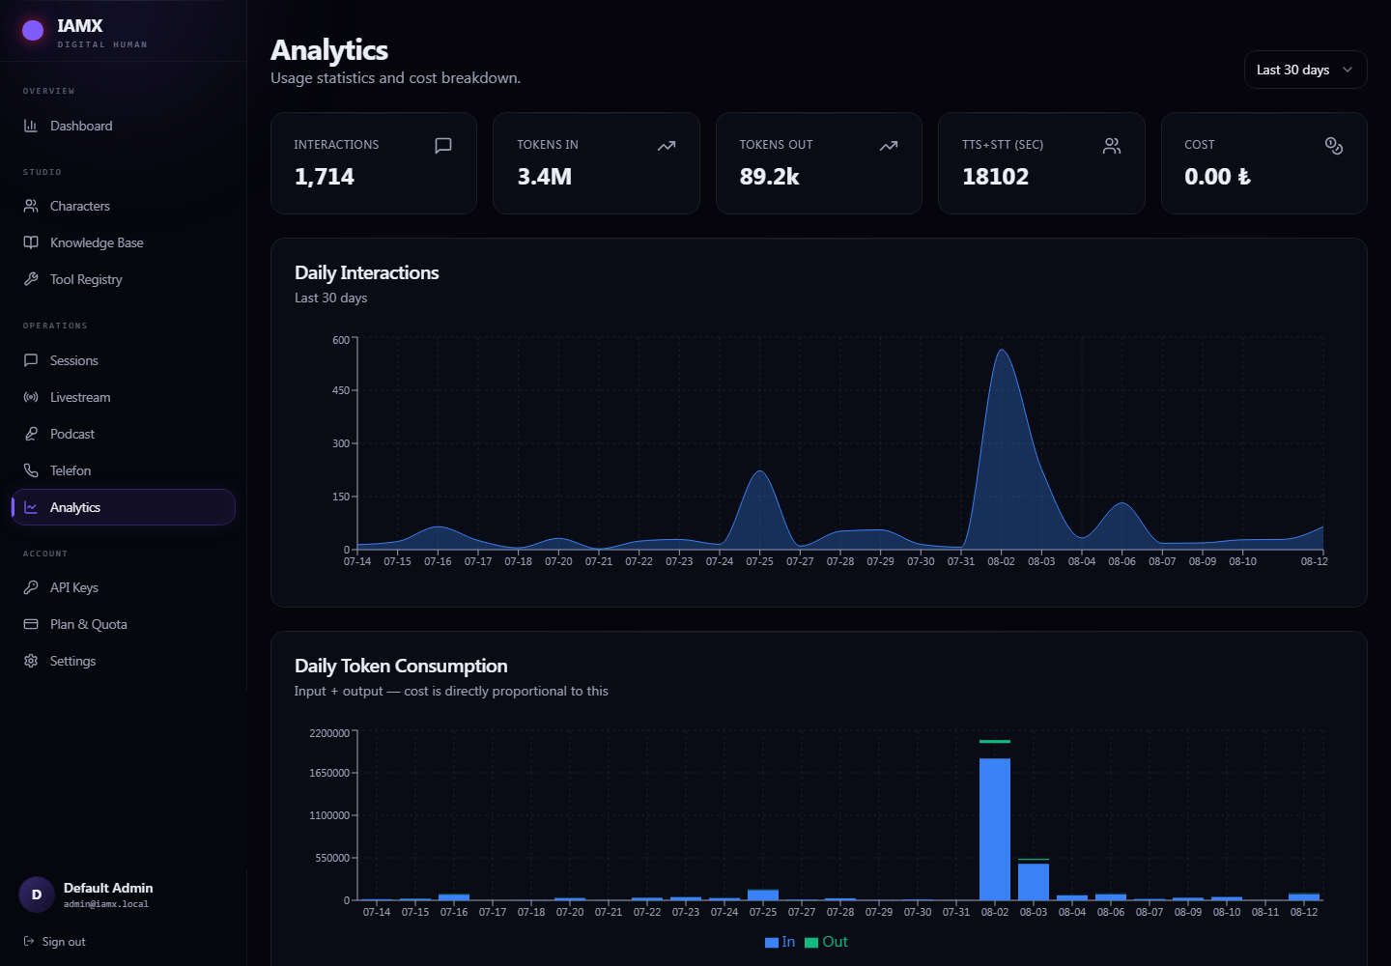Open Dashboard from the sidebar
This screenshot has height=966, width=1391.
click(x=123, y=126)
